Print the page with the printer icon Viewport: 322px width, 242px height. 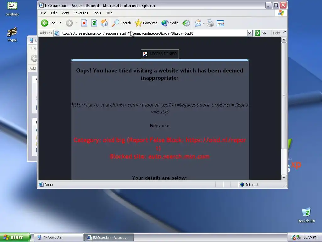210,23
